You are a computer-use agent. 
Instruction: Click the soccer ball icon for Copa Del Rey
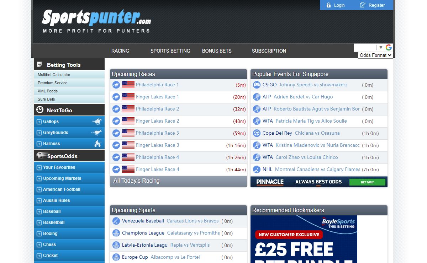point(257,133)
